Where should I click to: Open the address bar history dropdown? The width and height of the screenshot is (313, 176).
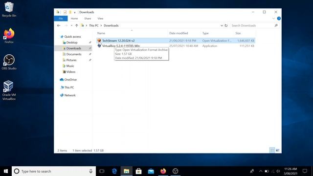click(222, 25)
